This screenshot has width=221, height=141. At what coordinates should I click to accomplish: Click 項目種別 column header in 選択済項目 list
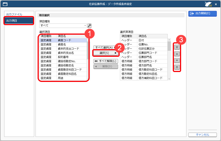(129, 36)
